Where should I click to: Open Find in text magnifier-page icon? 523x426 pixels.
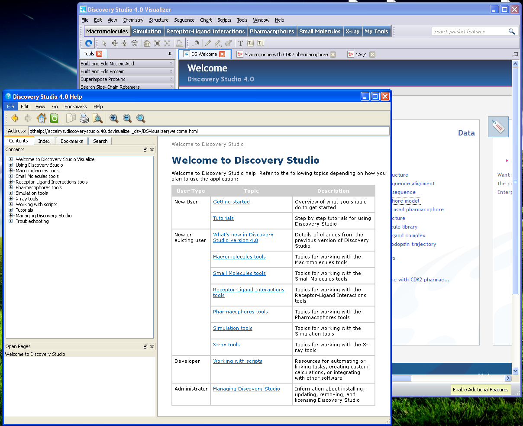(98, 118)
